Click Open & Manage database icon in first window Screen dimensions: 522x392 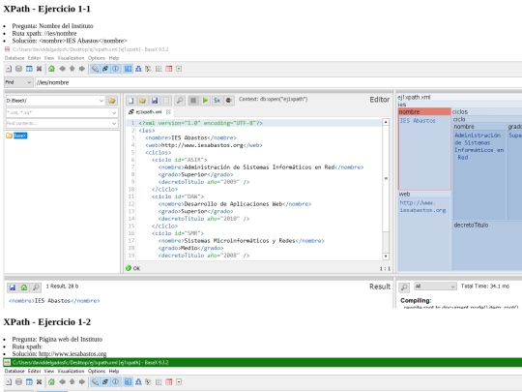(18, 69)
